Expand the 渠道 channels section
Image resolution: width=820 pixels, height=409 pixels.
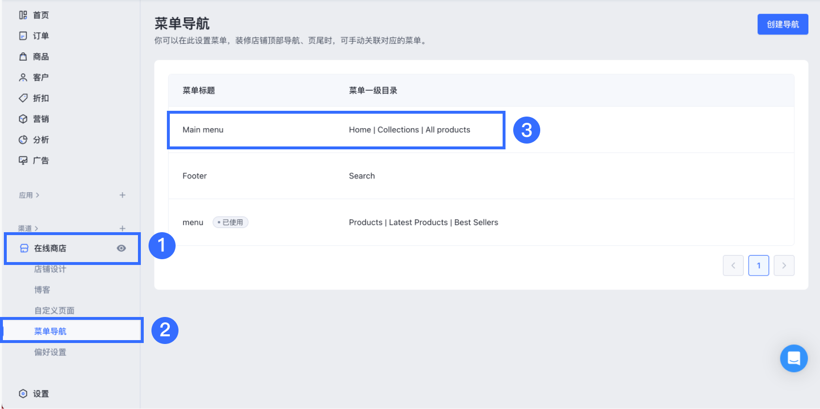(28, 228)
